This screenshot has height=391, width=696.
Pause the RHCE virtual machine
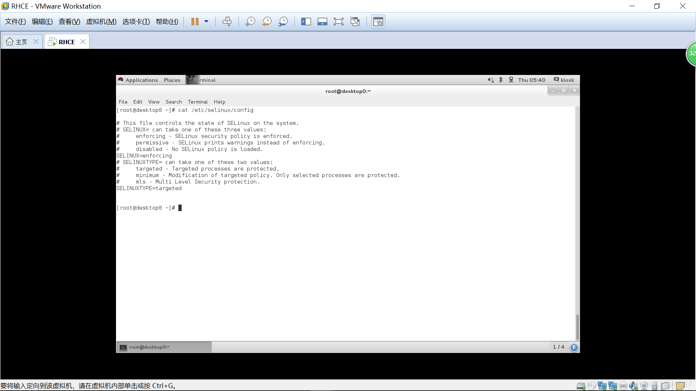[195, 22]
